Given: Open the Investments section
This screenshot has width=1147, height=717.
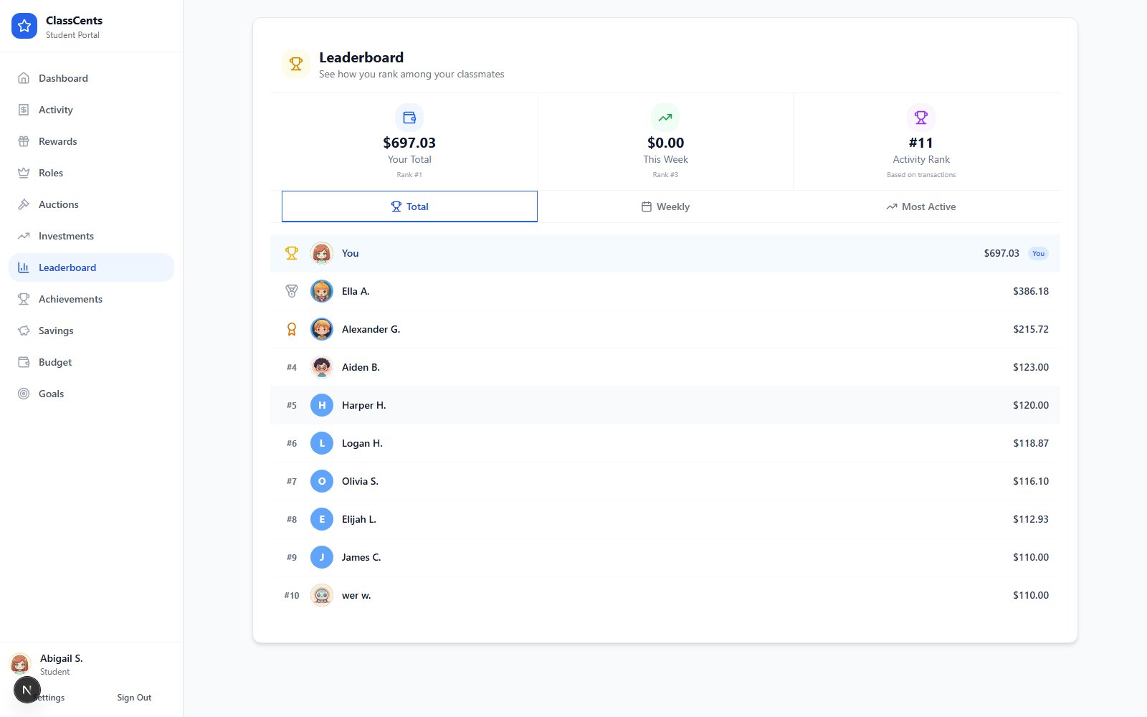Looking at the screenshot, I should pos(91,236).
